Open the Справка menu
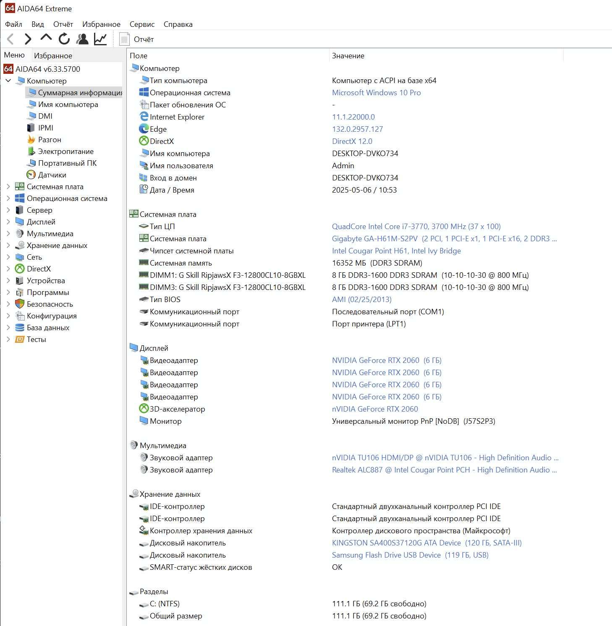The width and height of the screenshot is (612, 626). [178, 24]
